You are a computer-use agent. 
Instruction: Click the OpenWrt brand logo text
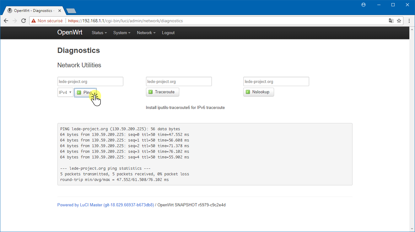point(70,32)
